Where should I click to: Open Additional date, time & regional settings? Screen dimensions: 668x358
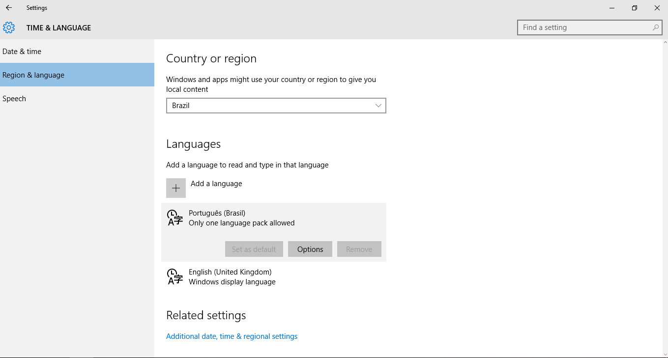[x=232, y=336]
